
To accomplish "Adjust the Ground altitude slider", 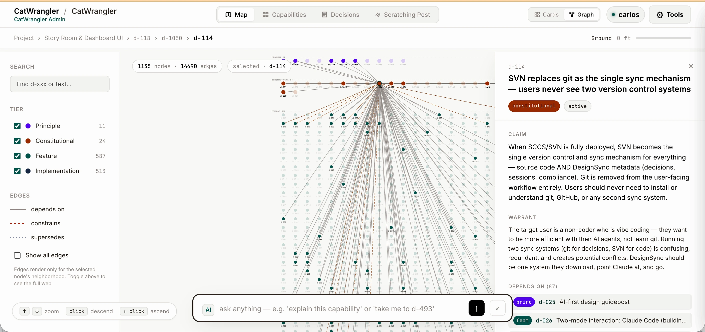I will [663, 38].
